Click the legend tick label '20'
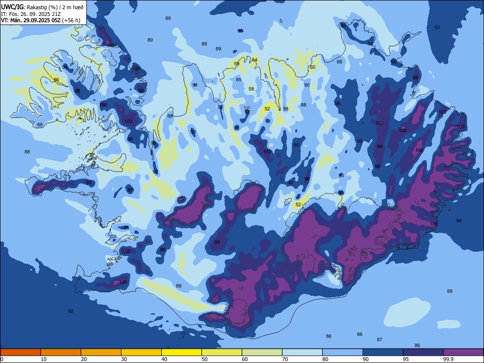 click(x=84, y=359)
